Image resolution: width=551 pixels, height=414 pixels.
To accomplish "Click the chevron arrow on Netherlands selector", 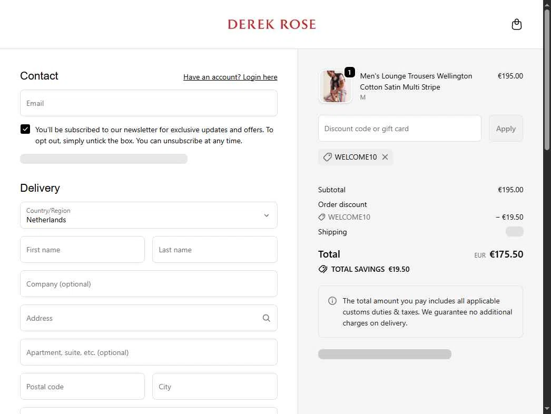I will [267, 215].
